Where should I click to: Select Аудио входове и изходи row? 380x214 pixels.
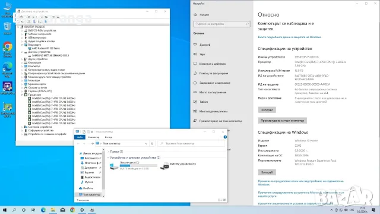[x=41, y=41]
